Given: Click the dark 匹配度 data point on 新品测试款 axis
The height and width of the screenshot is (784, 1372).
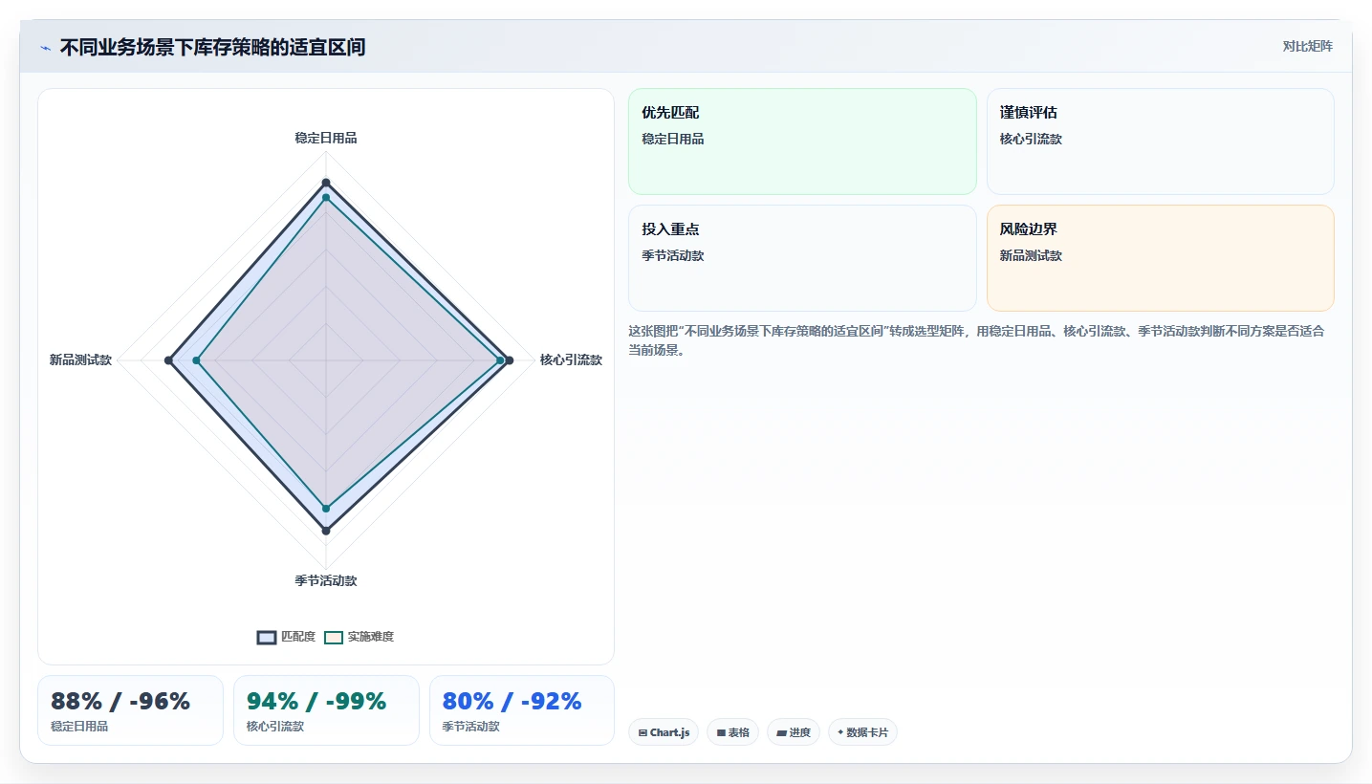Looking at the screenshot, I should click(x=168, y=360).
